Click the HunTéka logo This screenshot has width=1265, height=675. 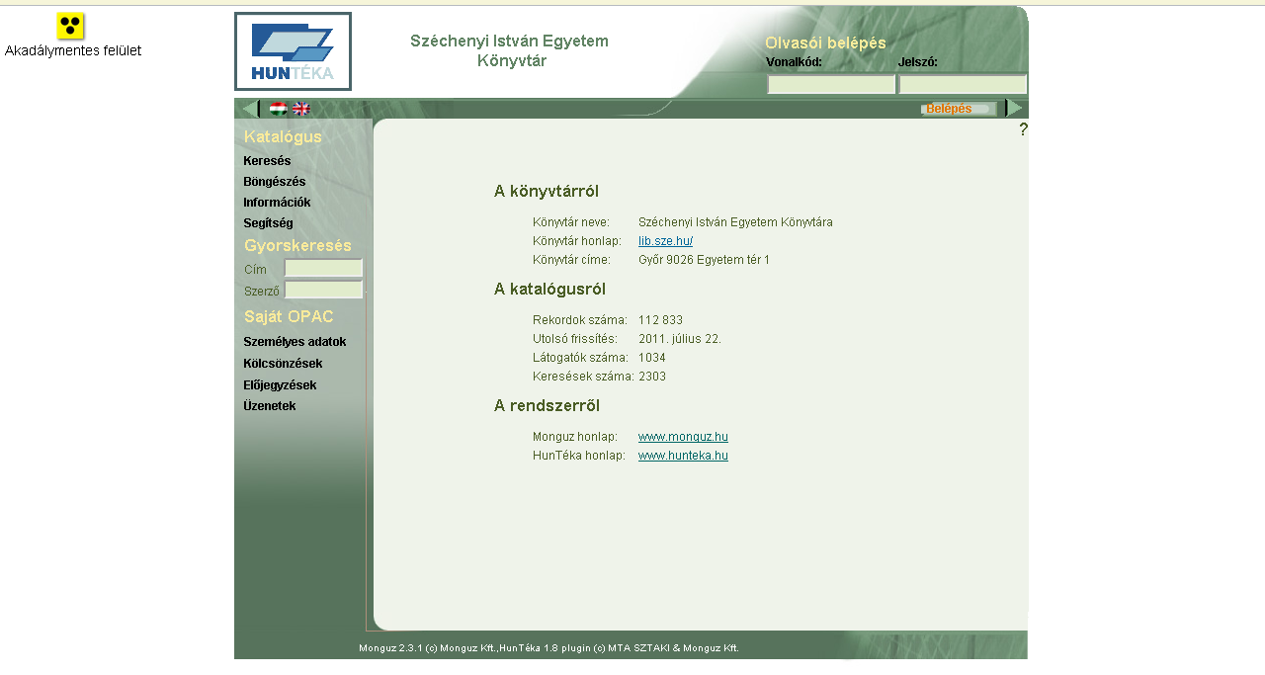click(x=293, y=51)
